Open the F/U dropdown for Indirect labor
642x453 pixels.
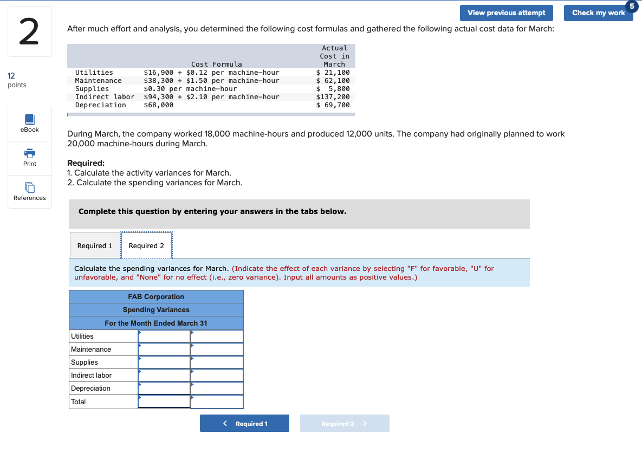216,375
